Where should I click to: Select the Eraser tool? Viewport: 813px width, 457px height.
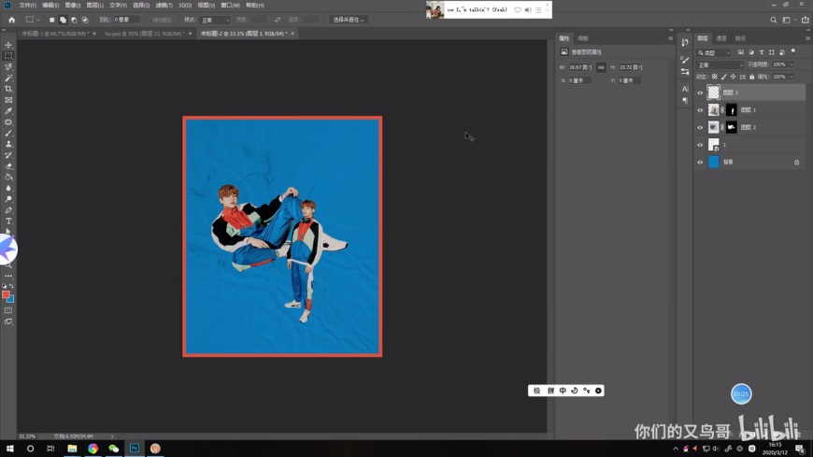tap(8, 166)
